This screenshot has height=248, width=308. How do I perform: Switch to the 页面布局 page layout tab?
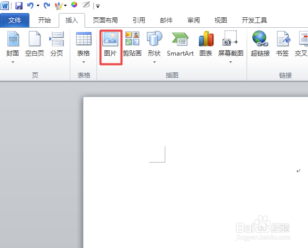(105, 20)
